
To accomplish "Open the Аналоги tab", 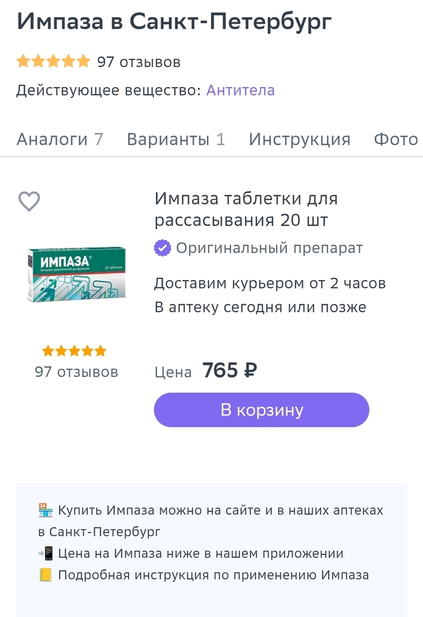I will (x=60, y=139).
